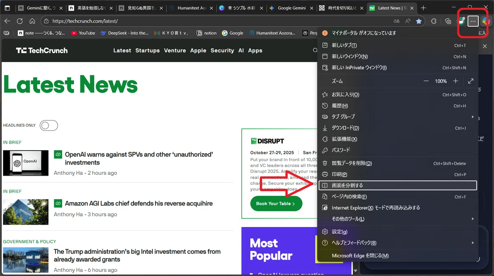Image resolution: width=494 pixels, height=276 pixels.
Task: Select 新しいウィンドウ menu item
Action: coord(398,56)
